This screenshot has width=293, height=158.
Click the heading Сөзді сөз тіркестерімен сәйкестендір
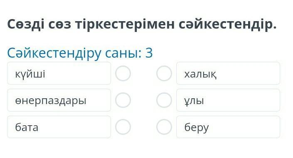coord(142,24)
